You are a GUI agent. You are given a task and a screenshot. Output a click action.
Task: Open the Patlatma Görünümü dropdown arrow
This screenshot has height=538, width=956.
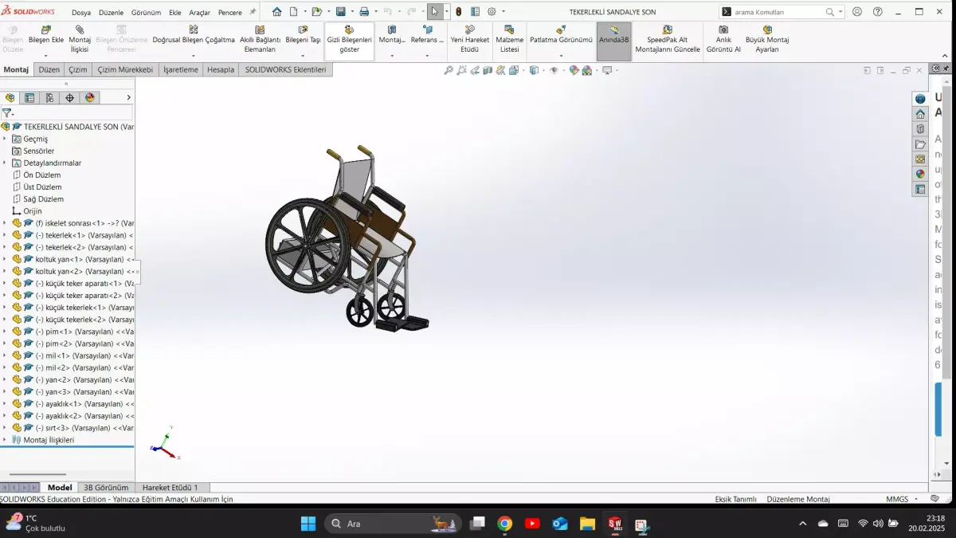(x=560, y=54)
